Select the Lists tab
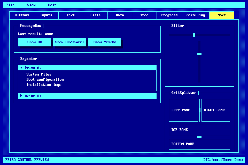 [95, 15]
